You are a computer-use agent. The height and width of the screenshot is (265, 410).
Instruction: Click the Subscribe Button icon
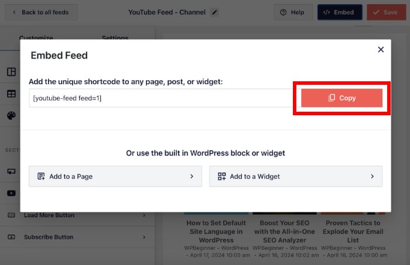[11, 237]
